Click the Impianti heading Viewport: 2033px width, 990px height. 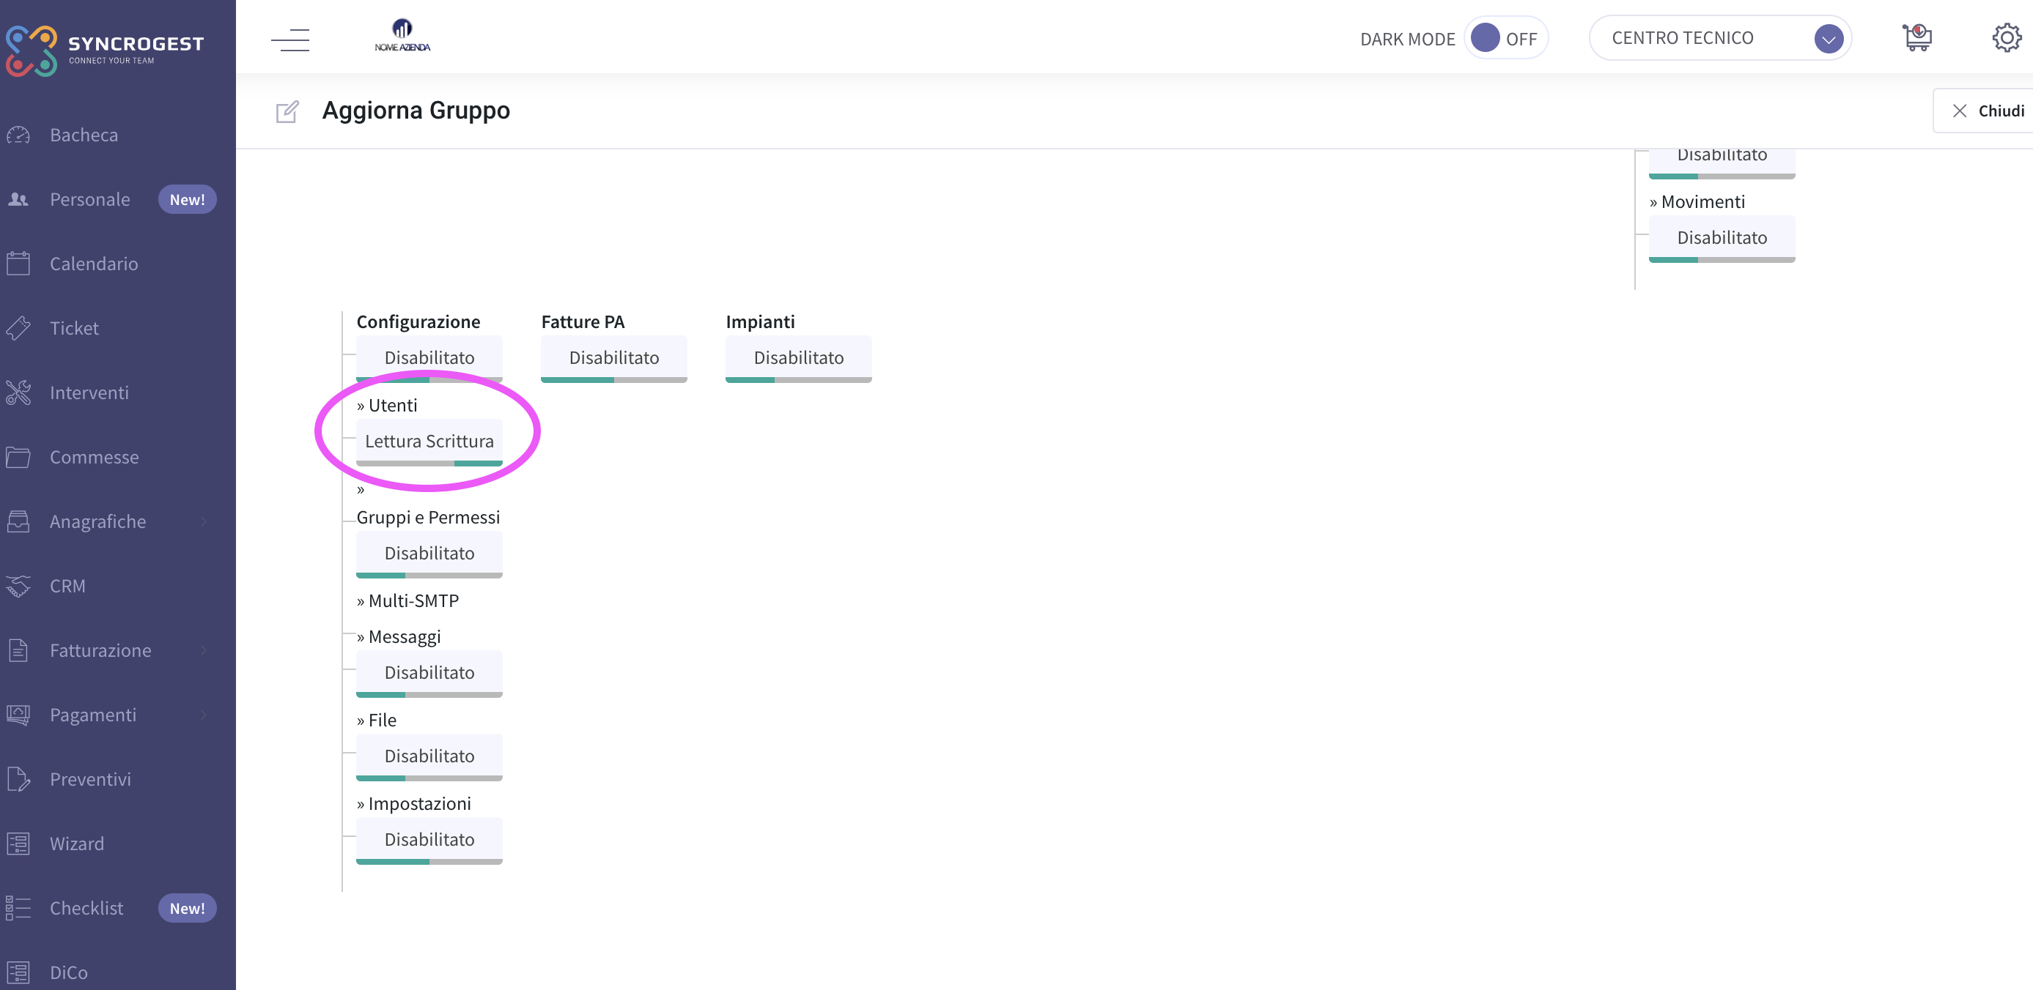761,322
